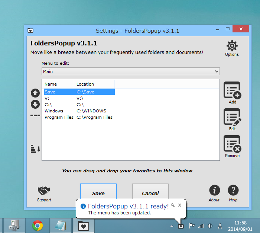Click the IME input mode A indicator

click(220, 226)
